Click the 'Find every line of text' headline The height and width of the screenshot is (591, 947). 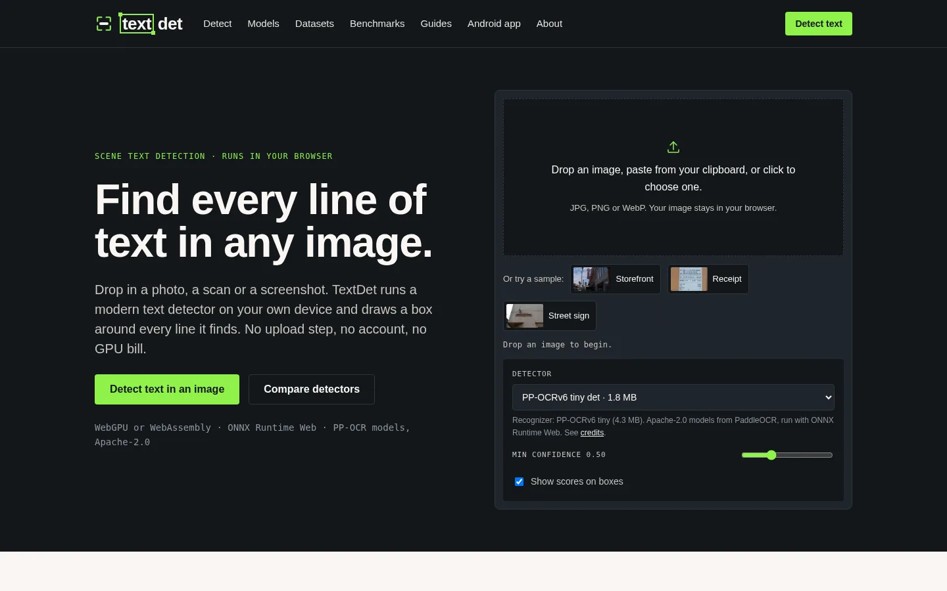tap(264, 221)
